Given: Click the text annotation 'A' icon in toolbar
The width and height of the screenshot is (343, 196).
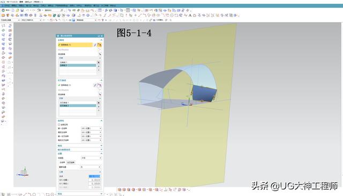Looking at the screenshot, I should (x=190, y=16).
